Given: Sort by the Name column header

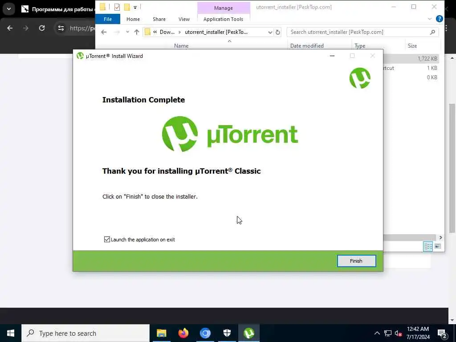Looking at the screenshot, I should 181,46.
